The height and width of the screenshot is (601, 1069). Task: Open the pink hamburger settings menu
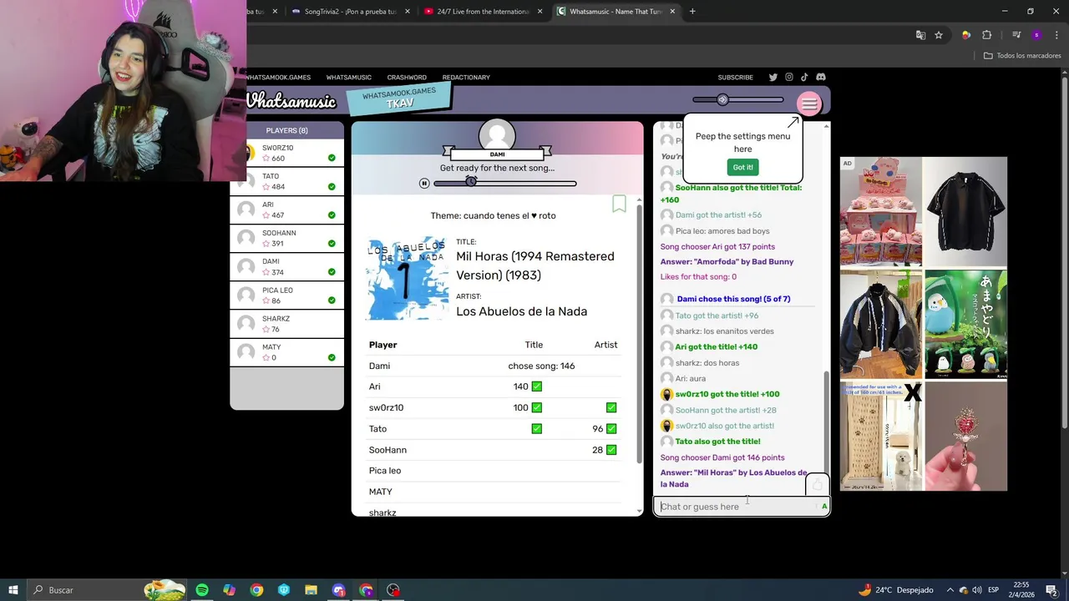coord(808,104)
